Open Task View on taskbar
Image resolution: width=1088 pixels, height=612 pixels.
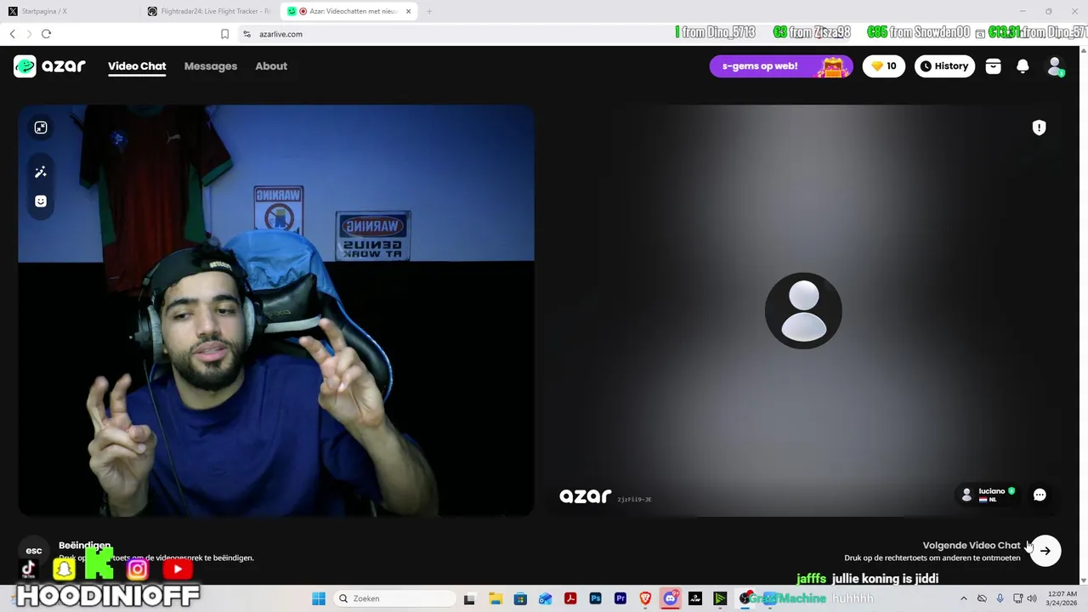pyautogui.click(x=469, y=598)
